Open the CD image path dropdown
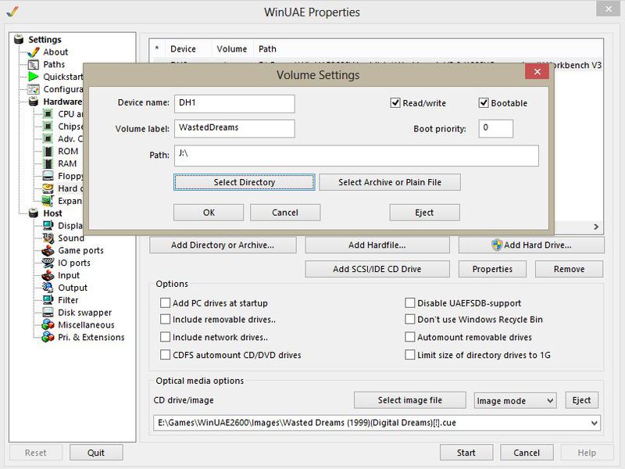625x469 pixels. click(594, 423)
